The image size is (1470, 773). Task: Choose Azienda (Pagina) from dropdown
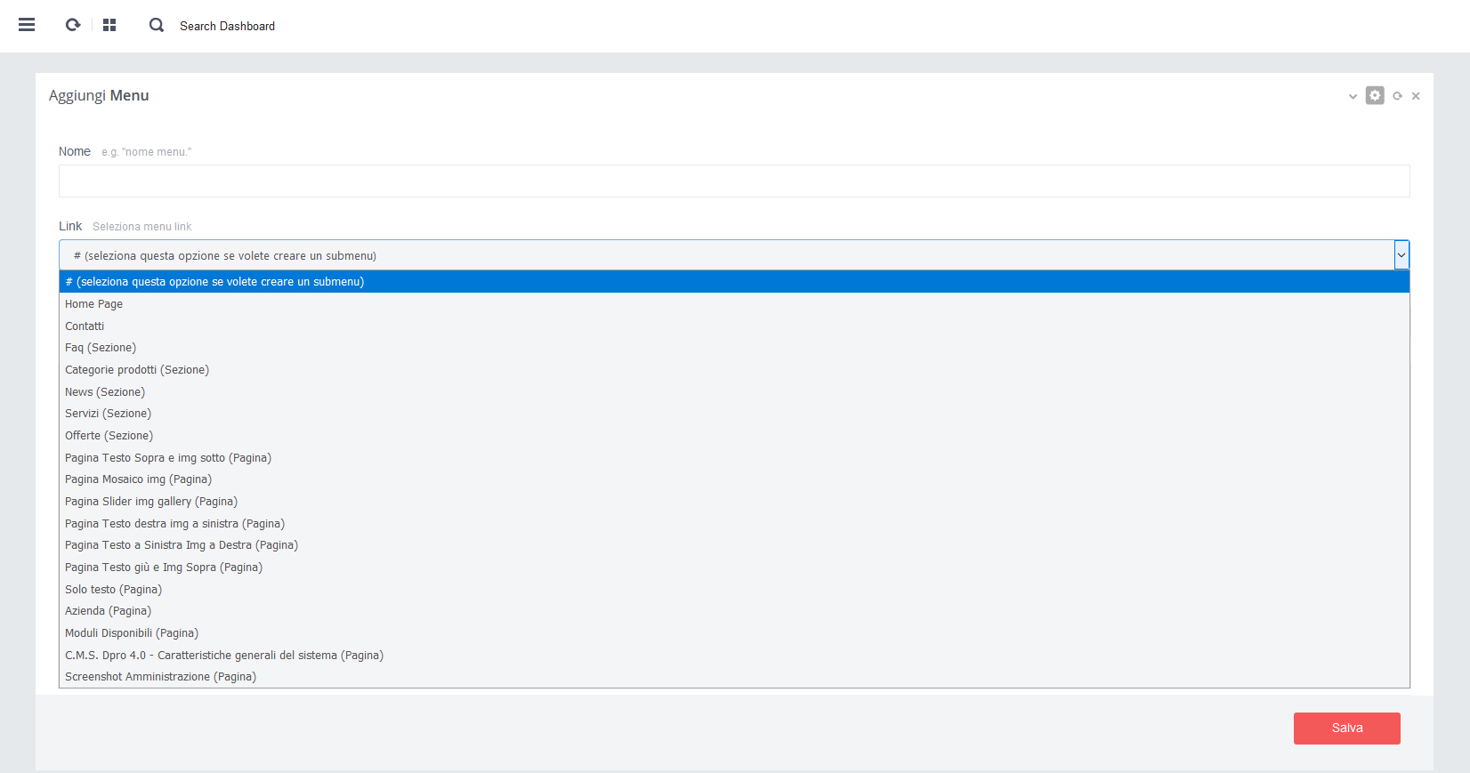point(108,611)
